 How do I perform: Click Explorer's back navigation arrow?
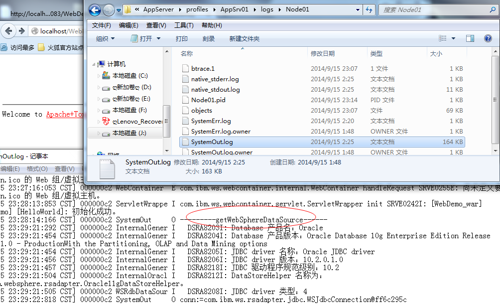tap(95, 10)
